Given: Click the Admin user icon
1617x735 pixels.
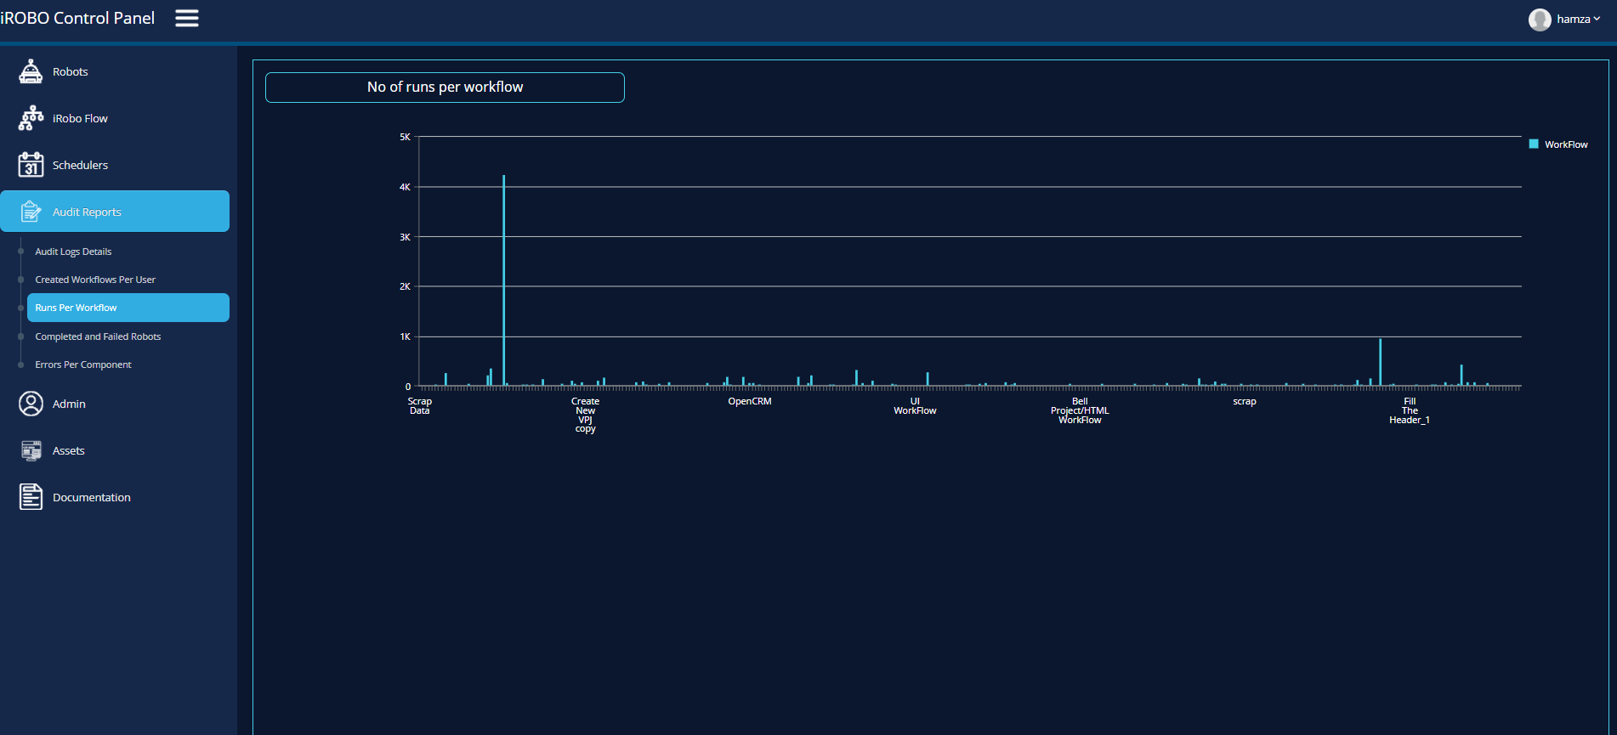Looking at the screenshot, I should (x=31, y=404).
